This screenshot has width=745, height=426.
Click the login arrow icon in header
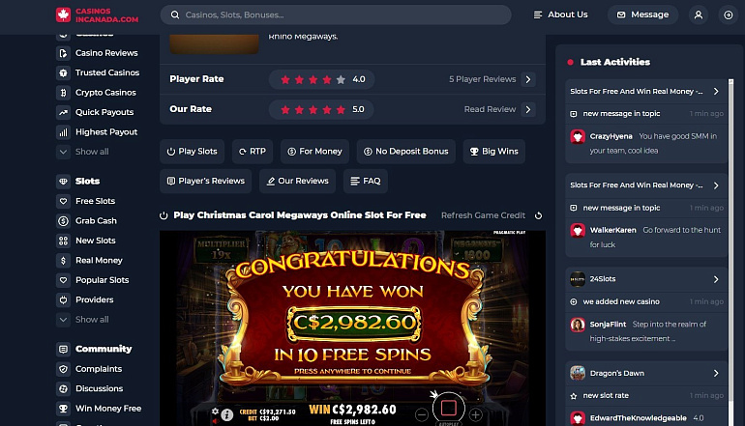(728, 15)
